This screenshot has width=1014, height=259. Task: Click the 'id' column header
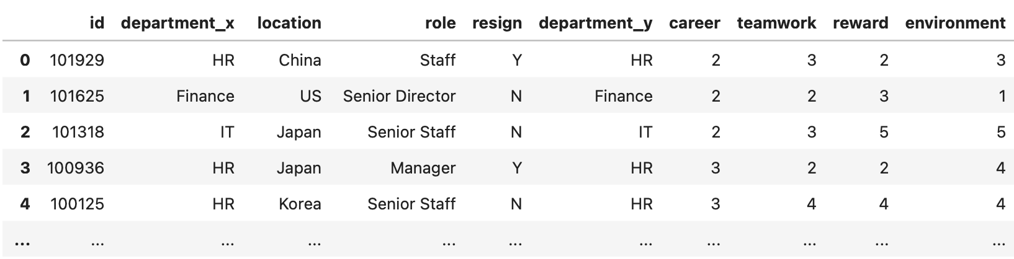coord(97,24)
